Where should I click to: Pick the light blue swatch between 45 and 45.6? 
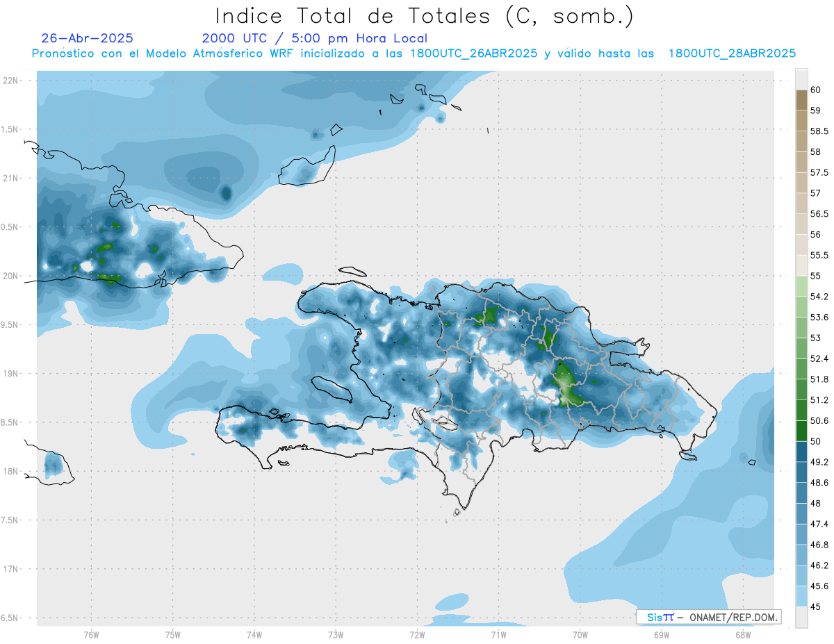point(801,596)
